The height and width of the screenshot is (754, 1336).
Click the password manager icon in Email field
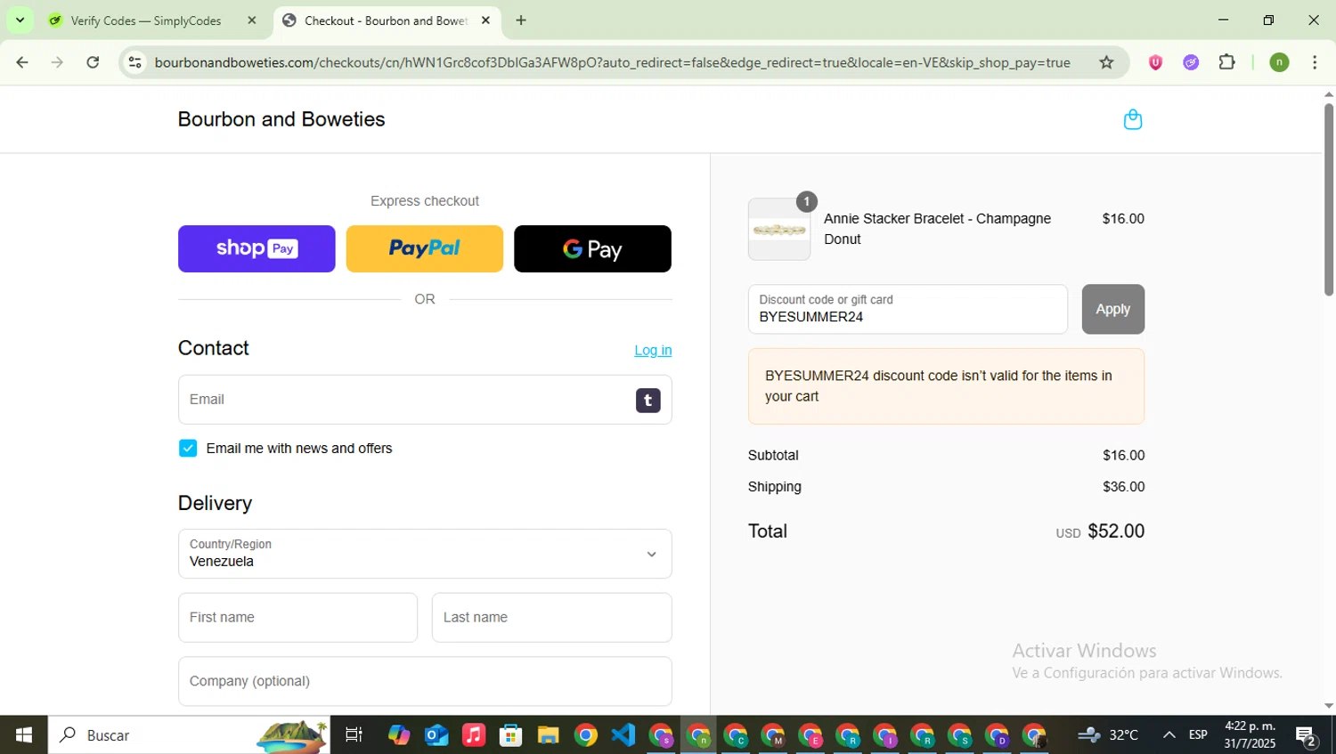click(648, 401)
